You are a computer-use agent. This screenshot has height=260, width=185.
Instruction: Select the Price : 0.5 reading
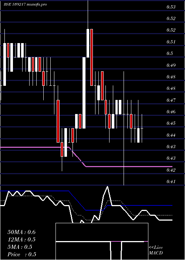click(x=22, y=254)
